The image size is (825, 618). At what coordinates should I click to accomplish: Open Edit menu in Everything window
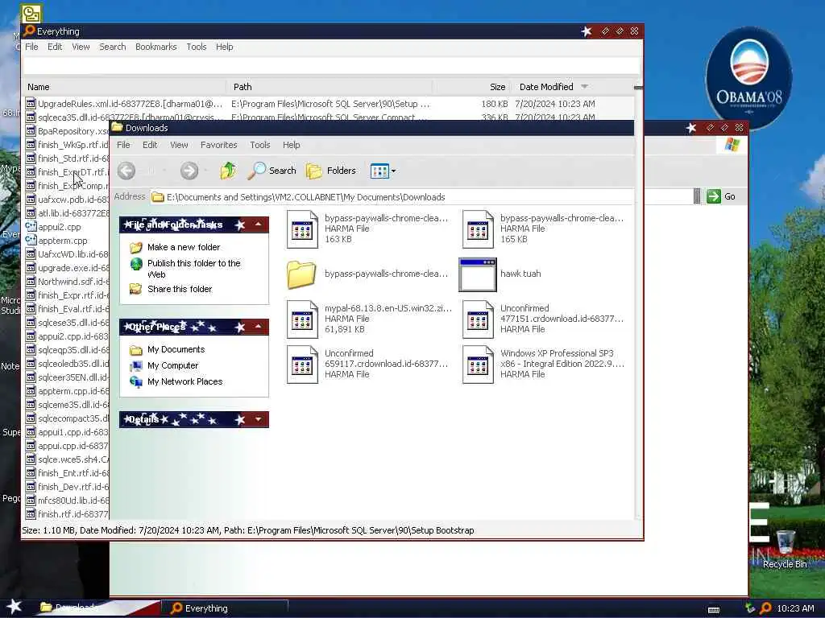55,47
